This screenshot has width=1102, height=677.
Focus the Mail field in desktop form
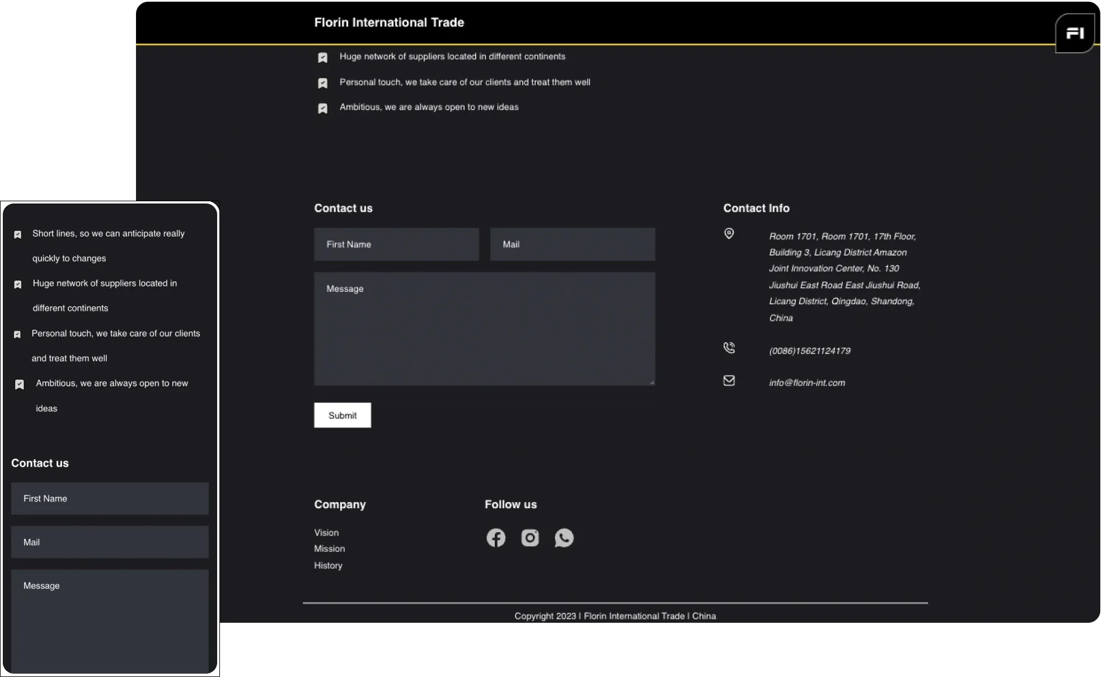(573, 244)
